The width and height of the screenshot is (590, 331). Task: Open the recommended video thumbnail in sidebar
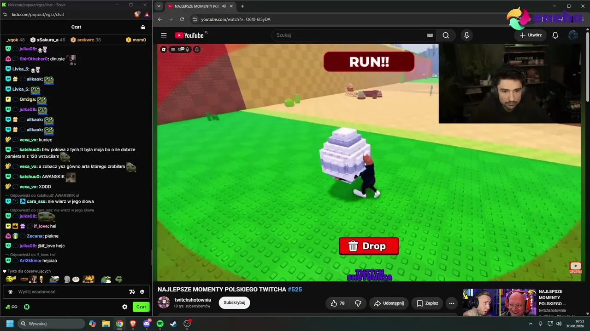point(499,302)
